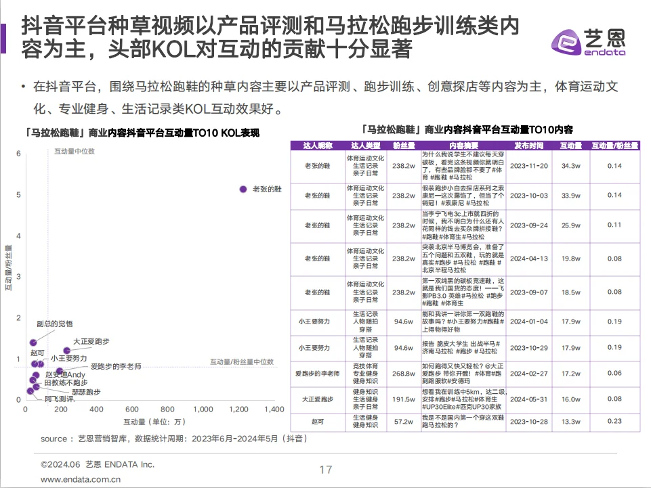Click the 57.2w fans cell

[404, 422]
